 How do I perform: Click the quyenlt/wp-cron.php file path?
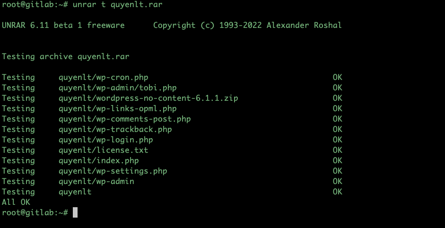[x=104, y=77]
